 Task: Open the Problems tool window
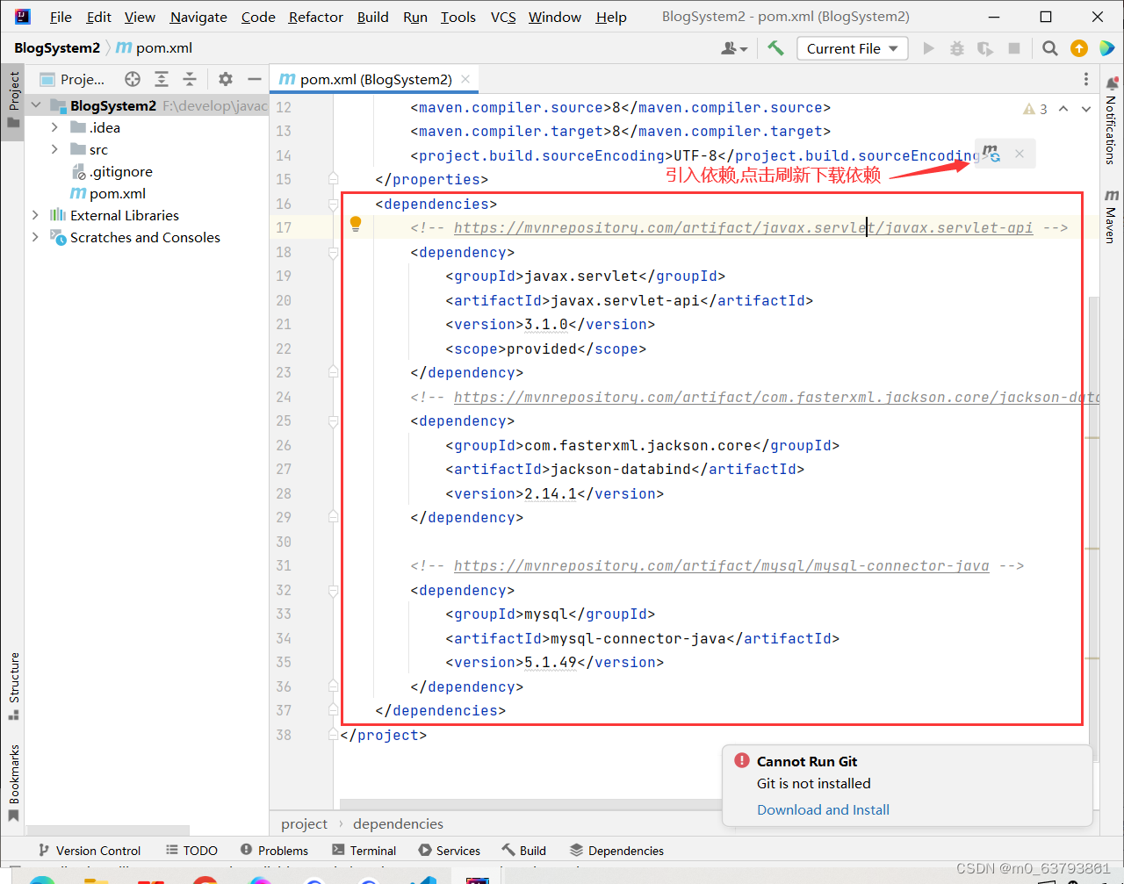pyautogui.click(x=273, y=851)
